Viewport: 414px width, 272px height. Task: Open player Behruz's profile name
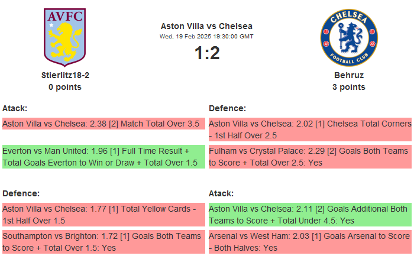point(348,75)
